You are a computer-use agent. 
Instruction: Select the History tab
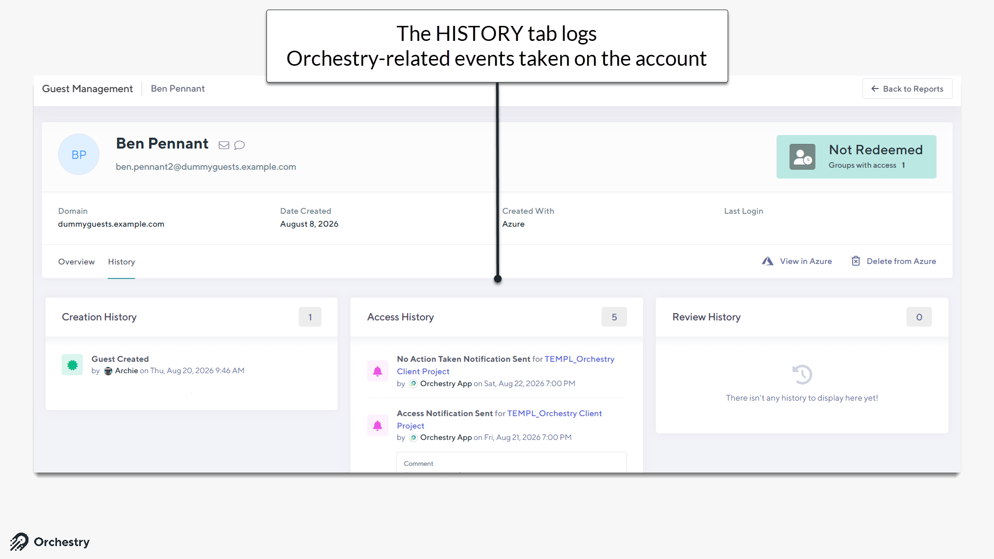(121, 262)
